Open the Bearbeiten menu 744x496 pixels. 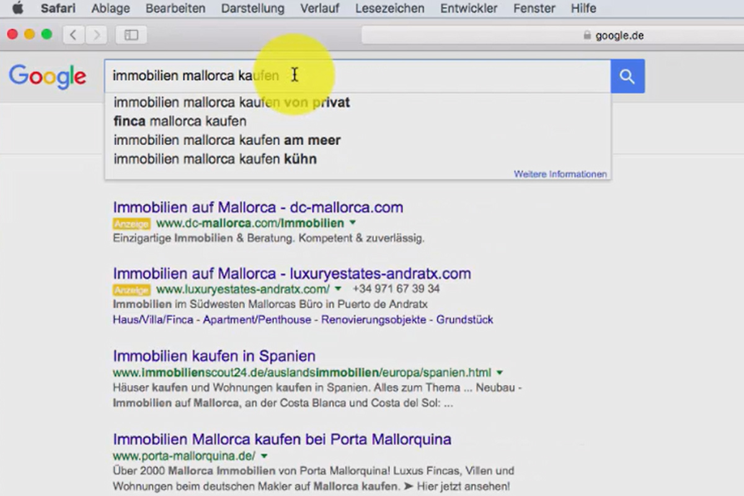pos(175,9)
